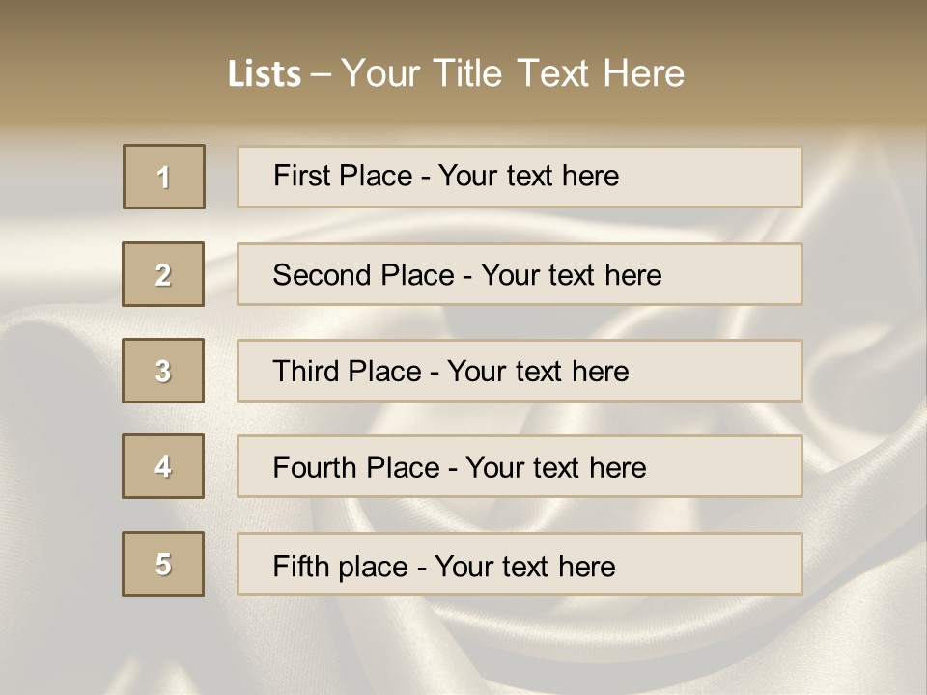Click the bold word 'Lists' in the title
This screenshot has height=695, width=927.
[x=265, y=74]
